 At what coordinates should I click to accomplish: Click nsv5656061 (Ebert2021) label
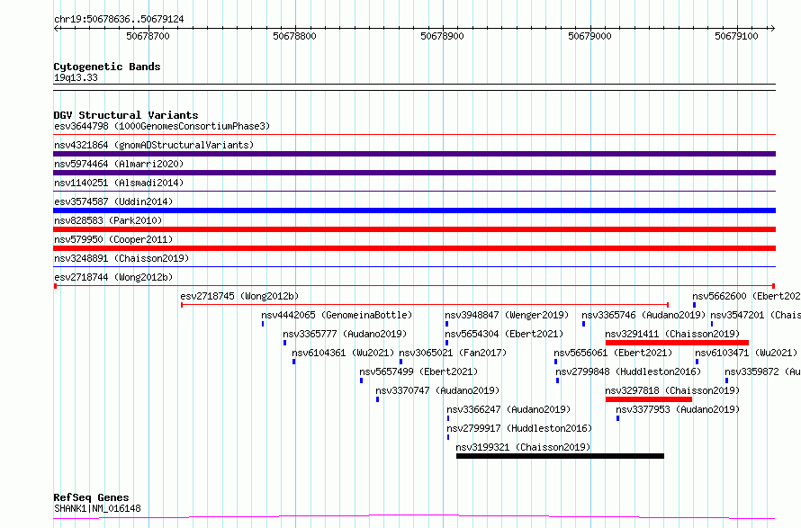click(x=614, y=353)
